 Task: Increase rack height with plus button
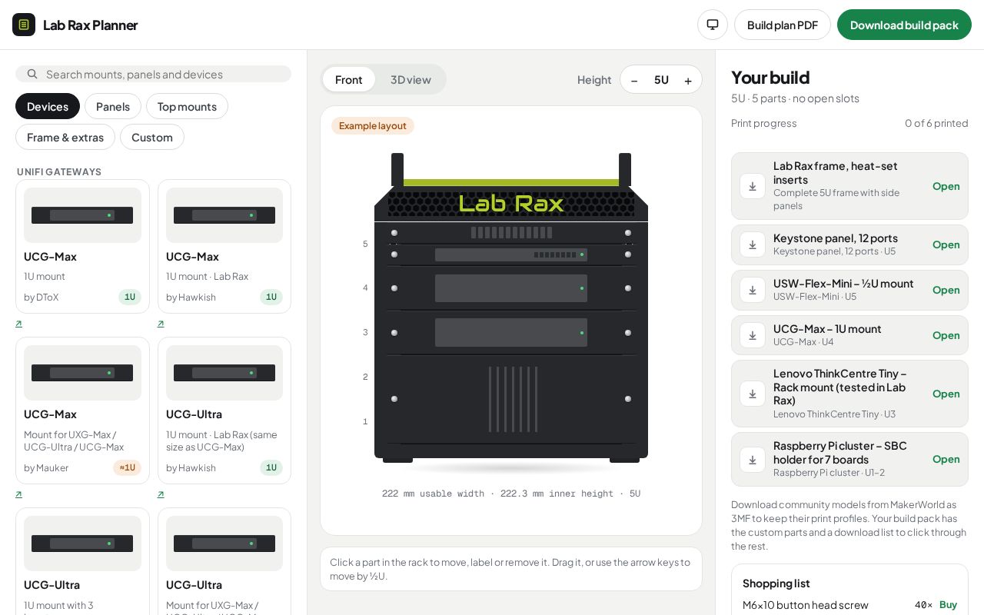(x=688, y=80)
